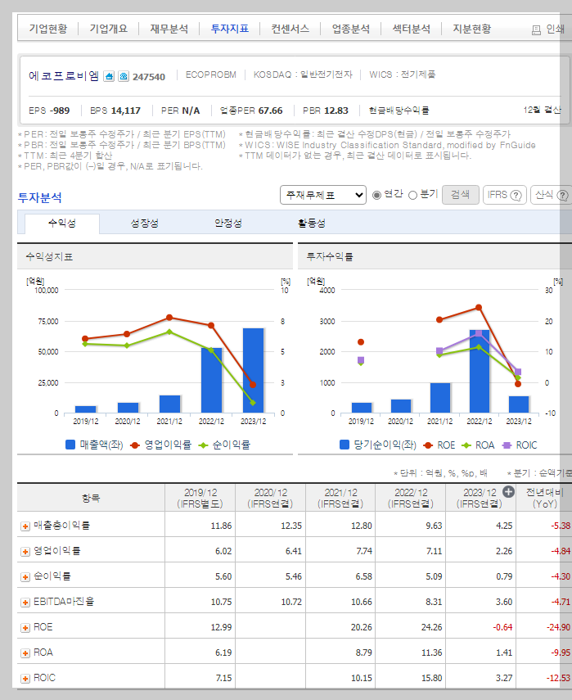Click the 2022/12 ROE data point
This screenshot has width=572, height=700.
click(479, 307)
